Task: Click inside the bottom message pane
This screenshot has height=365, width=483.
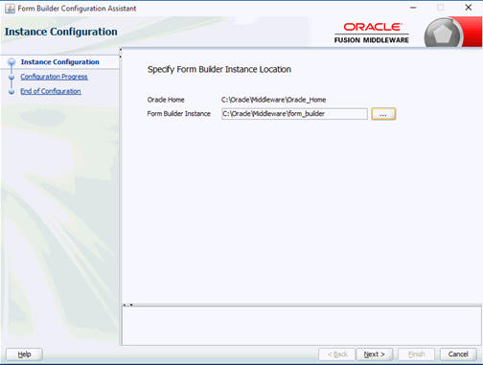Action: pos(302,326)
